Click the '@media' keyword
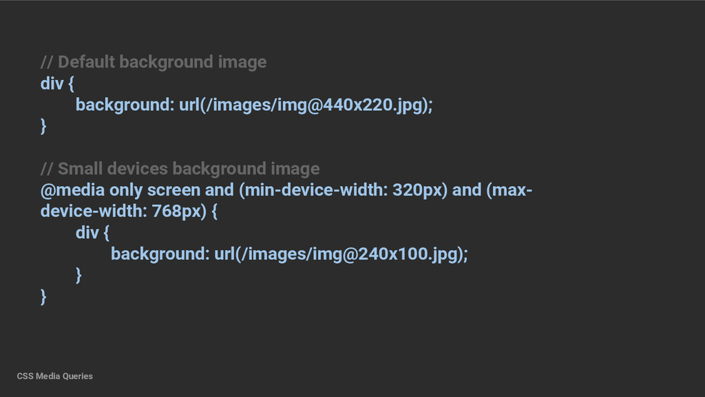The width and height of the screenshot is (705, 397). pos(72,190)
